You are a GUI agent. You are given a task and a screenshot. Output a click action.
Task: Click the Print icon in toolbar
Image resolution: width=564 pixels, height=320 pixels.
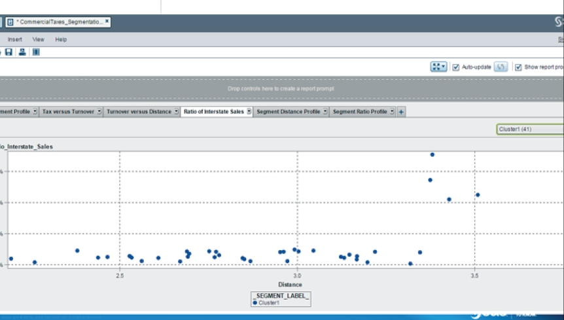click(22, 52)
